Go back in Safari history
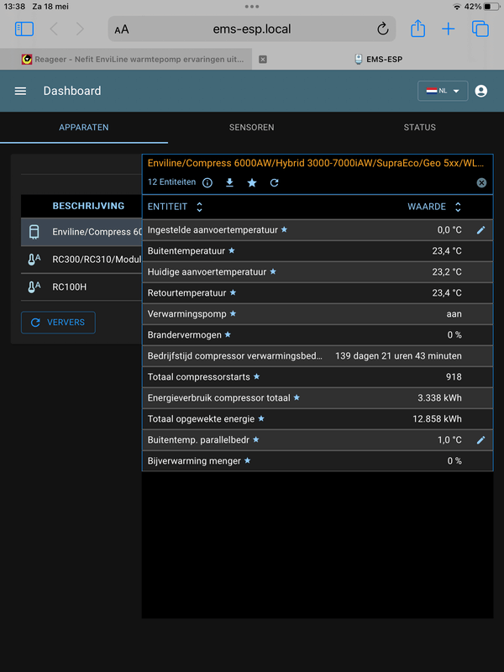Screen dimensions: 504x672 tap(54, 29)
